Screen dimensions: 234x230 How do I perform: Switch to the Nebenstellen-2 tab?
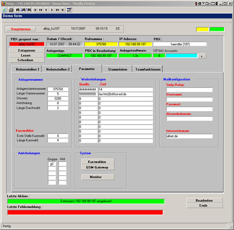coord(58,69)
